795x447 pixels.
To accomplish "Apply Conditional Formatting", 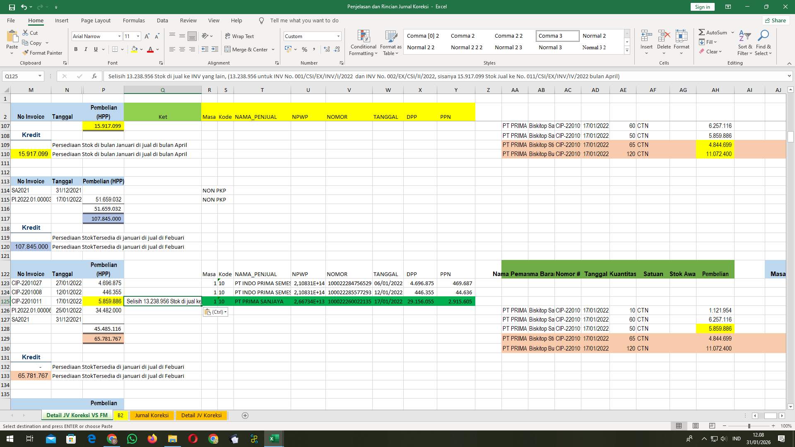I will pyautogui.click(x=363, y=43).
